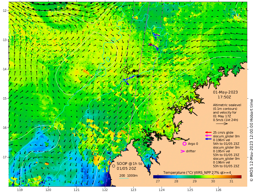Click the 1000m depth contour label
The image size is (253, 195).
tap(133, 175)
